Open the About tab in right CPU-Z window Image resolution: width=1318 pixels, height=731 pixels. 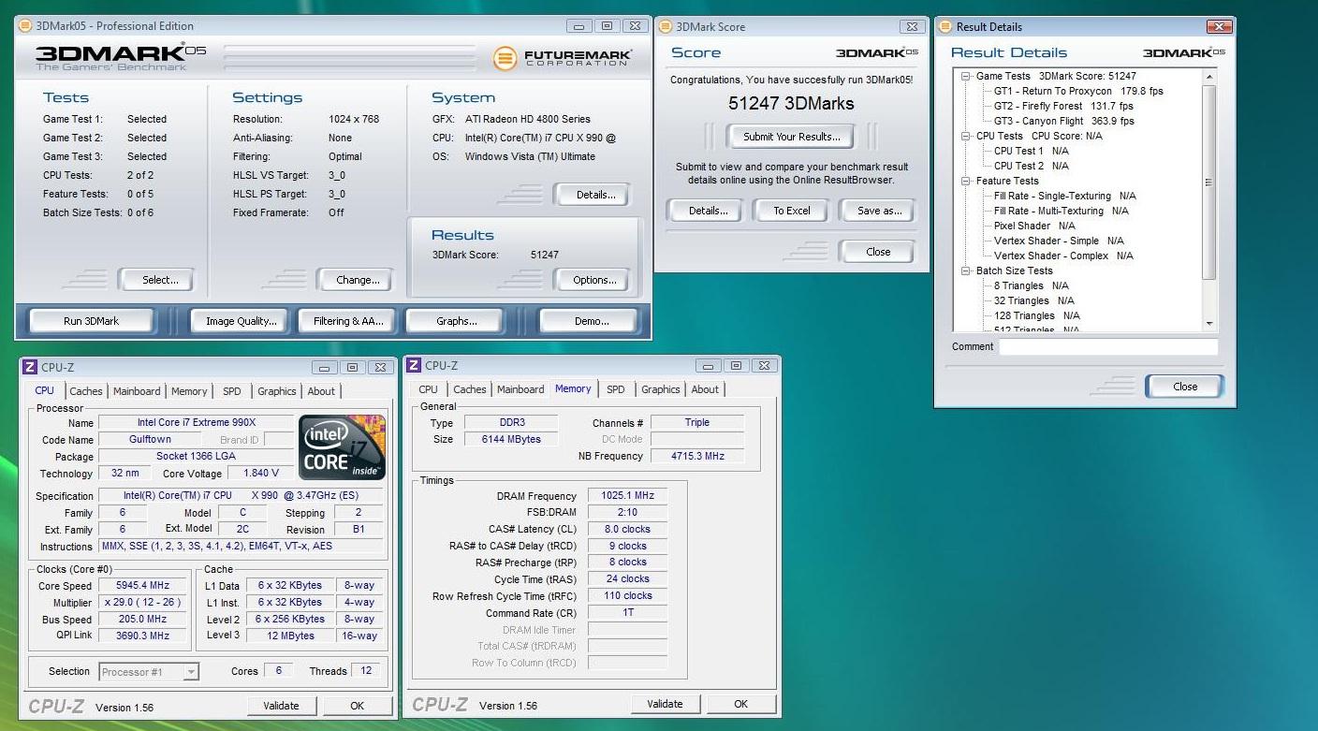coord(705,389)
